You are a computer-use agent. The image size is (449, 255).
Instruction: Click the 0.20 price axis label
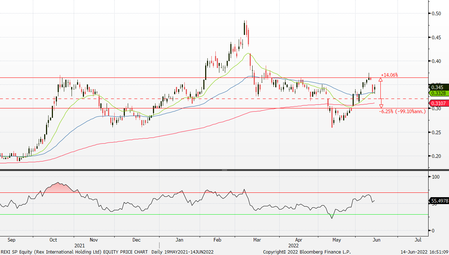436,156
